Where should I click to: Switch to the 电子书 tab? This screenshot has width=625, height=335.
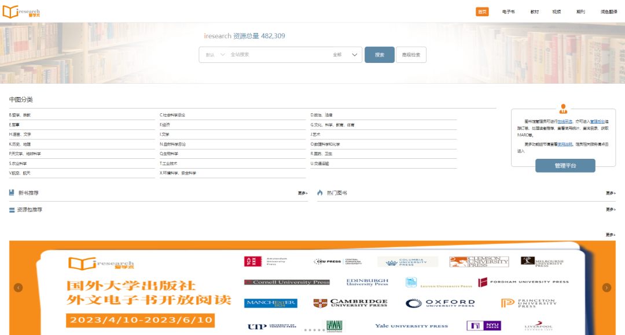pos(508,12)
